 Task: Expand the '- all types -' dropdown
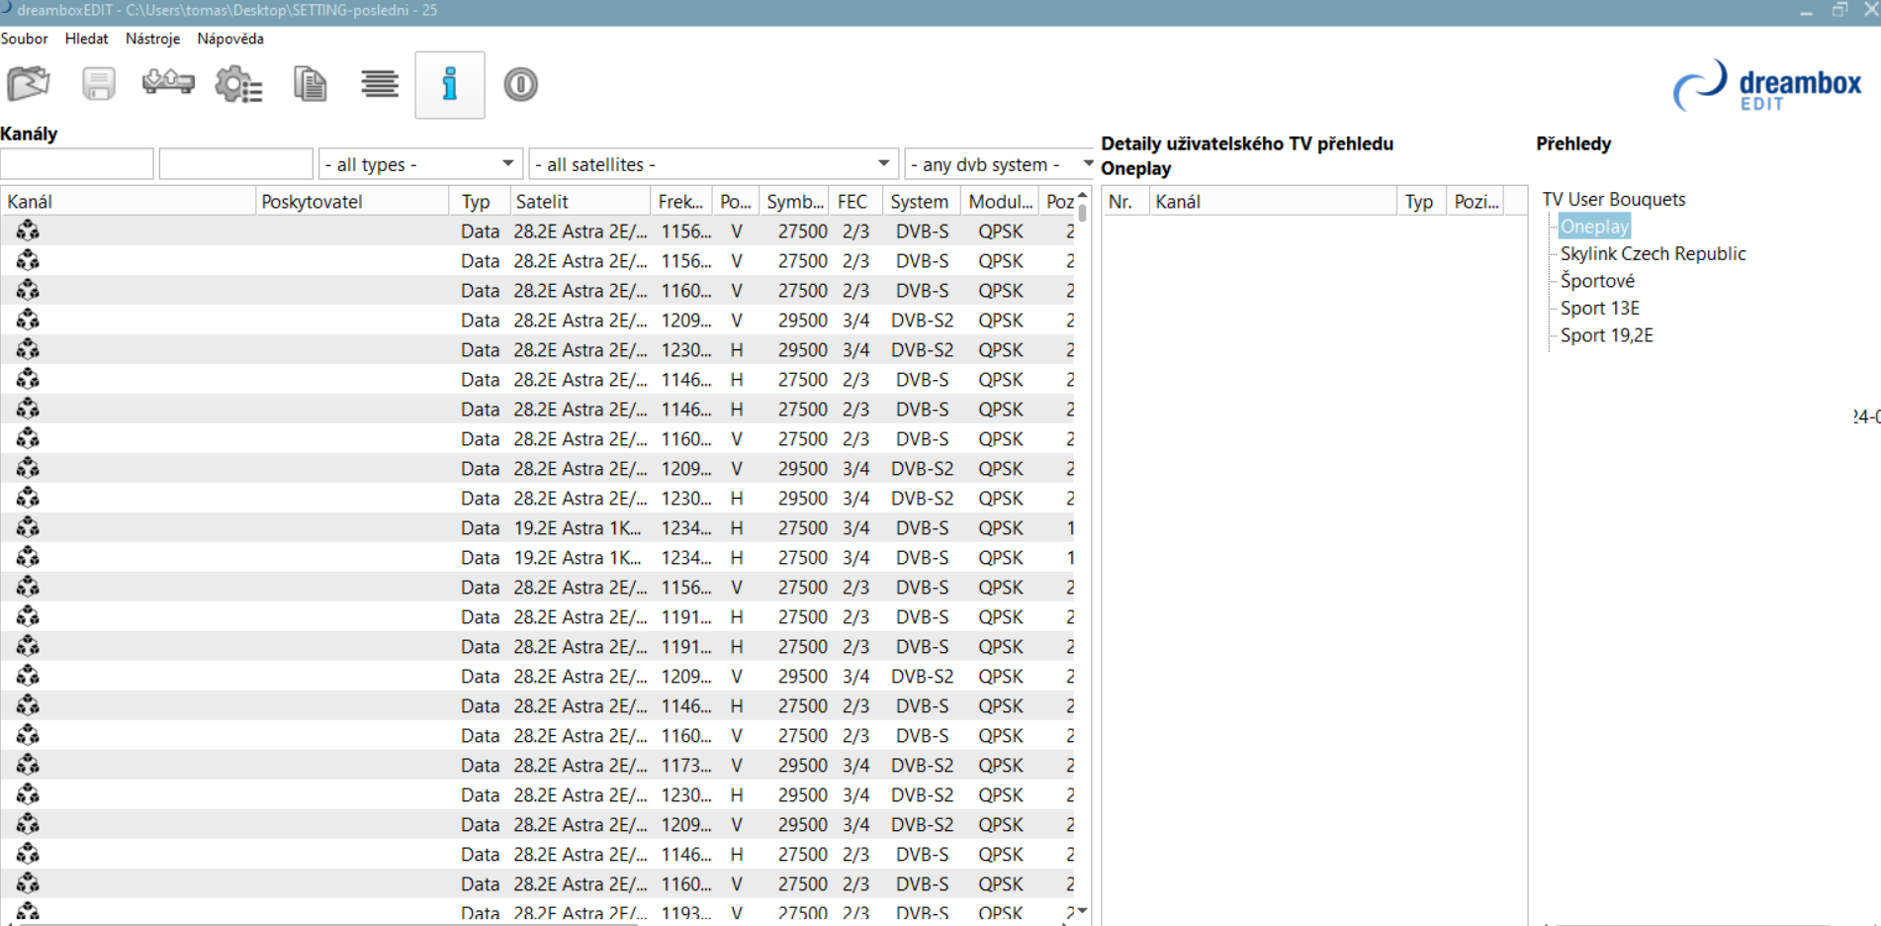(x=419, y=164)
